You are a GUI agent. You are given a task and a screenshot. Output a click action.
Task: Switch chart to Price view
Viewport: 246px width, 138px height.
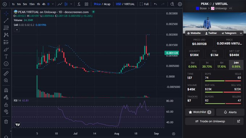click(x=97, y=4)
